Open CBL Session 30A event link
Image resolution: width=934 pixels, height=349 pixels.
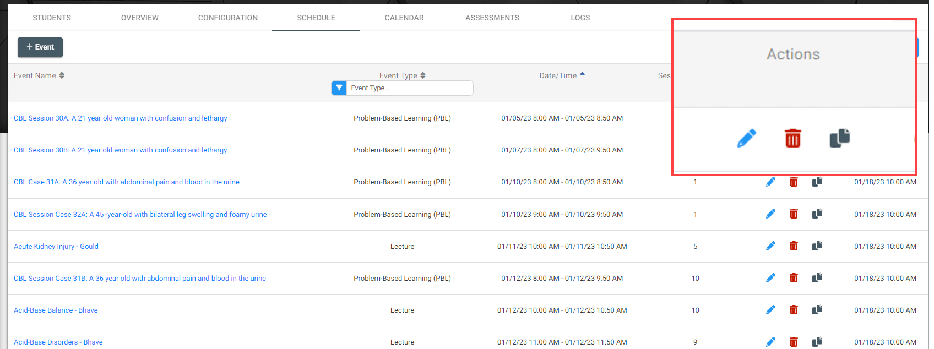(121, 118)
